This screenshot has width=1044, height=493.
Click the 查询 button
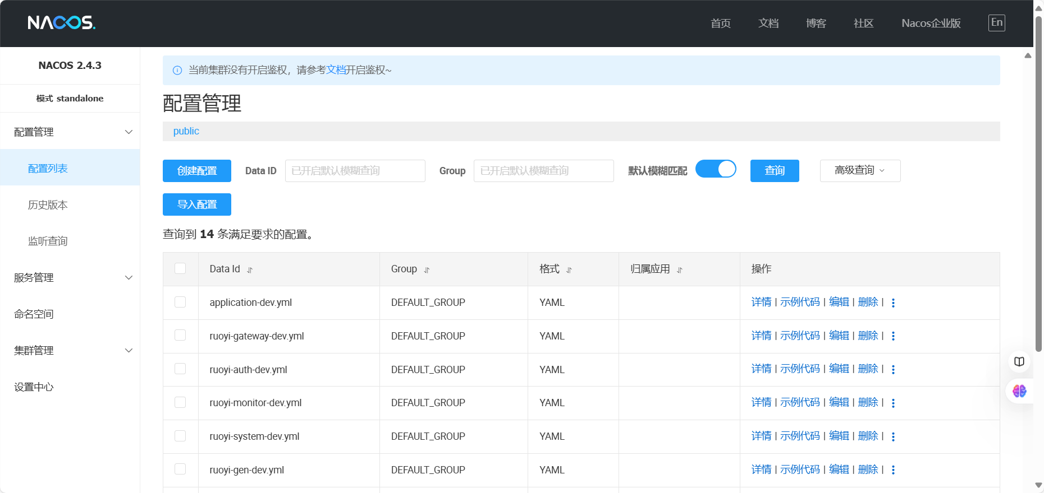coord(775,171)
